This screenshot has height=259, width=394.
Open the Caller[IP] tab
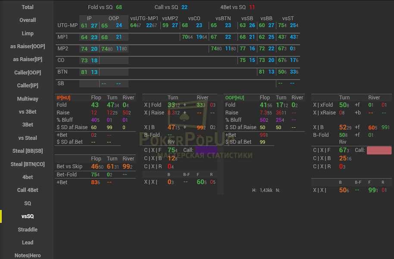point(27,86)
